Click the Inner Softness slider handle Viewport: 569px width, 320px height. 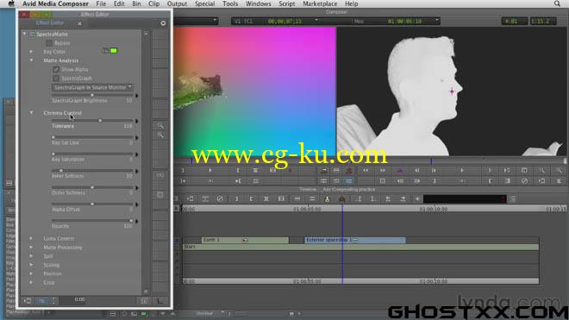pos(61,171)
